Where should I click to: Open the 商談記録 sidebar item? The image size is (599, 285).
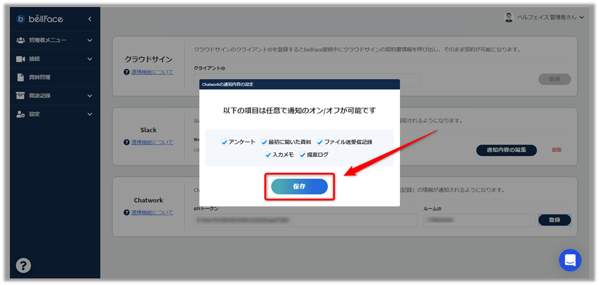coord(55,96)
